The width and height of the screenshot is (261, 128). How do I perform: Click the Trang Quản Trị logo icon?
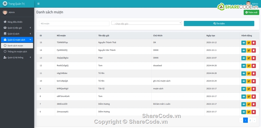pyautogui.click(x=5, y=4)
